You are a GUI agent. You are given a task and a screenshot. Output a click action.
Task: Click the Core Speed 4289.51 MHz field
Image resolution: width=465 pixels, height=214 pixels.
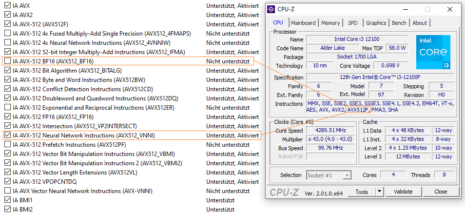click(330, 131)
